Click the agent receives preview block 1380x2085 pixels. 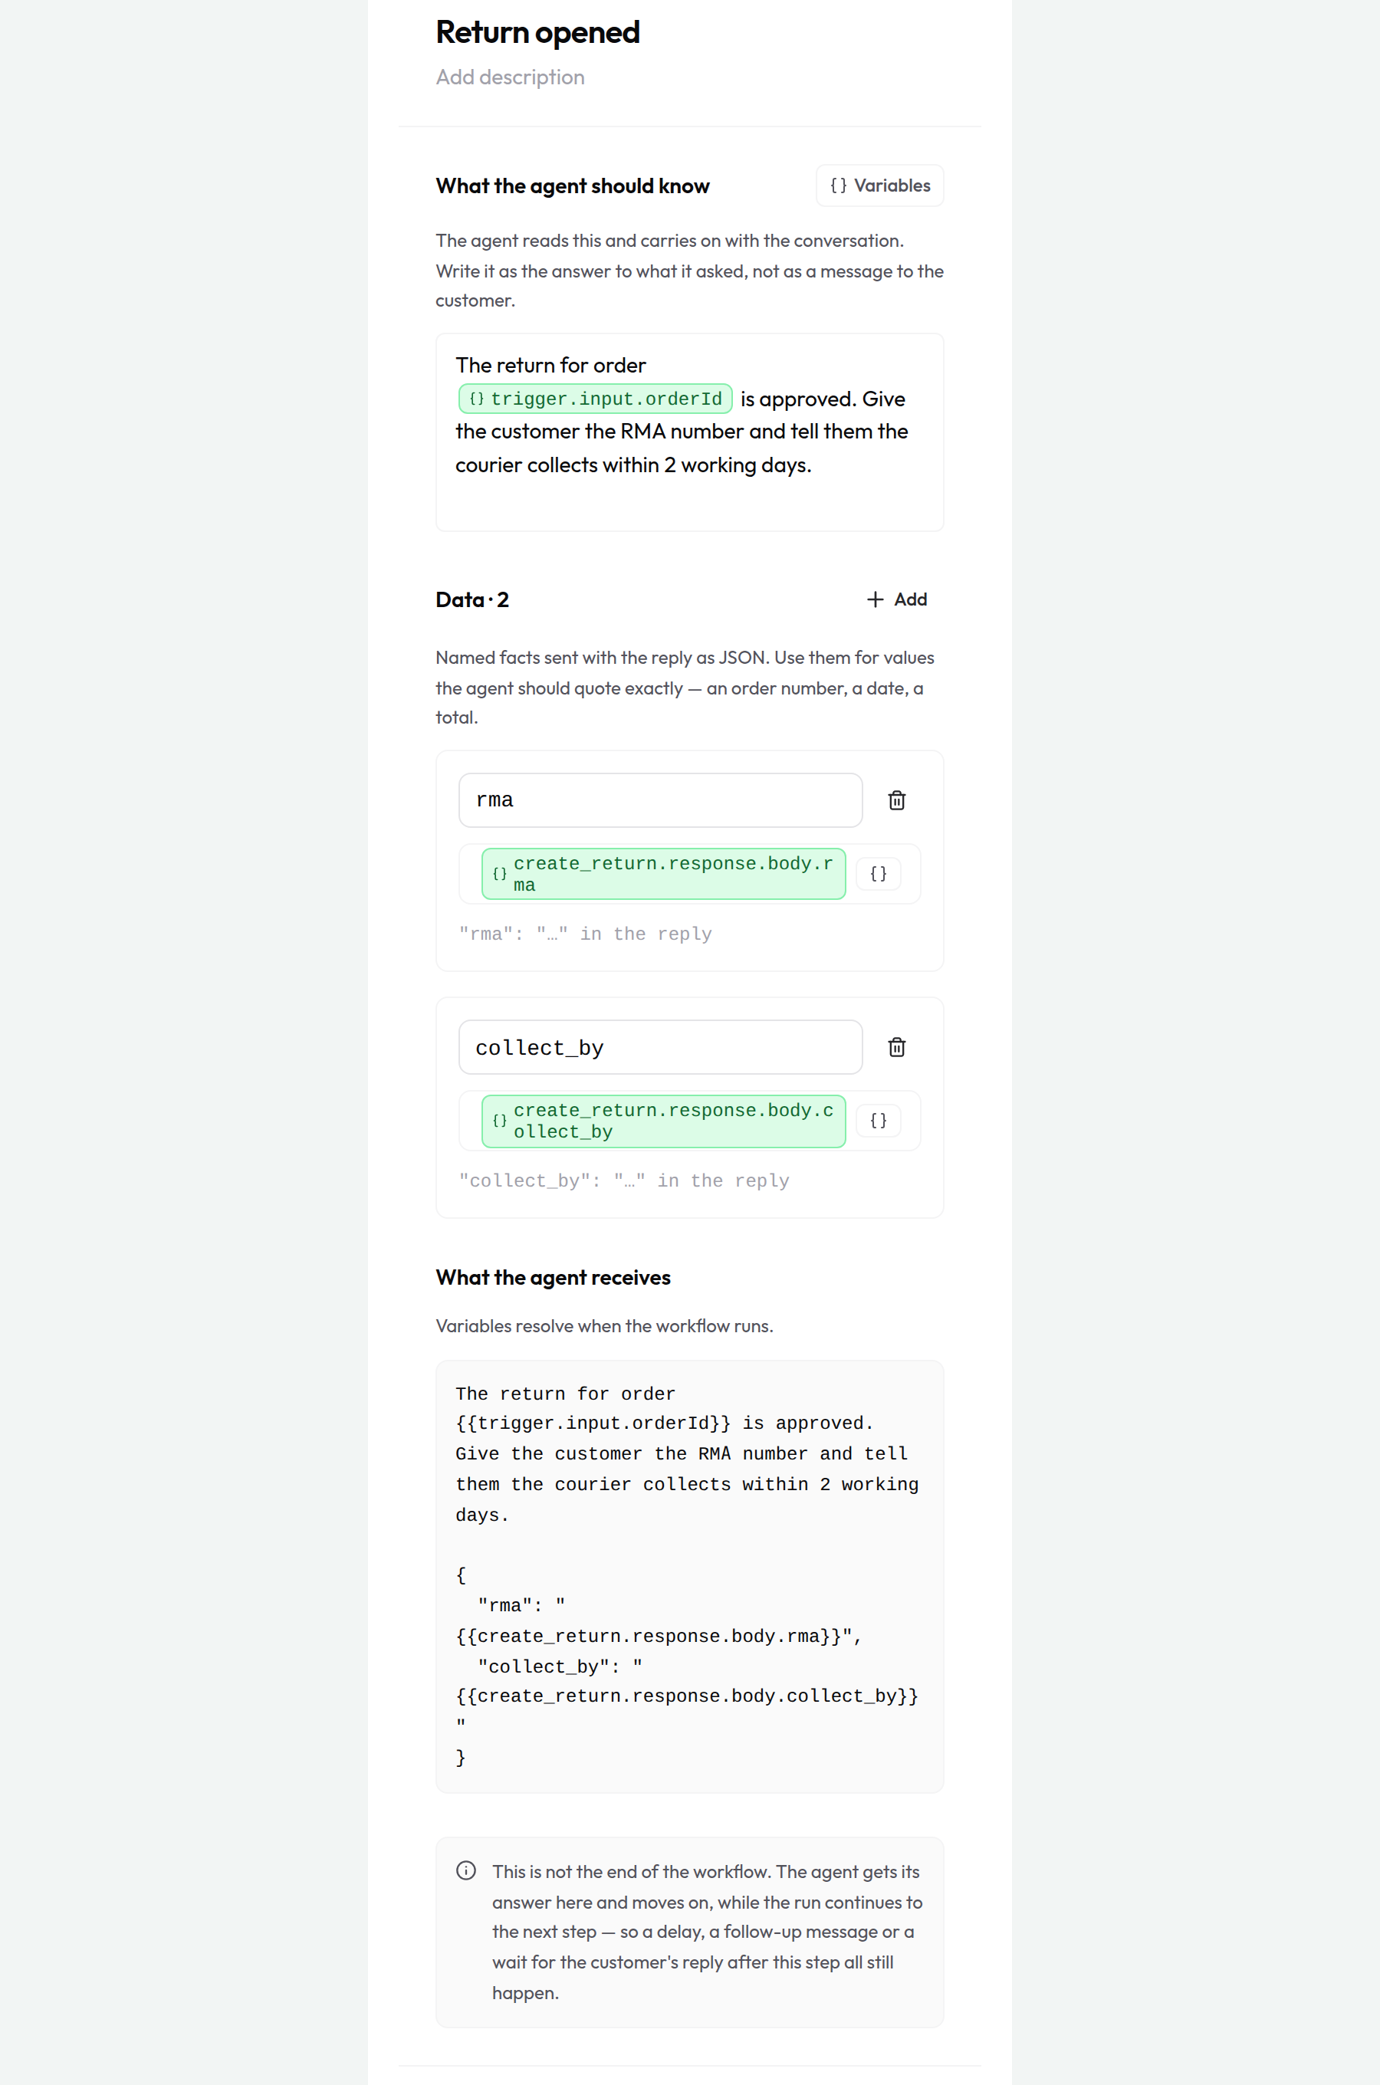(x=689, y=1575)
